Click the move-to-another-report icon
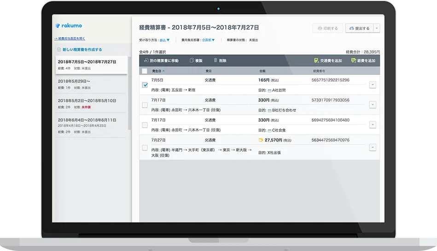This screenshot has width=437, height=251. 146,60
